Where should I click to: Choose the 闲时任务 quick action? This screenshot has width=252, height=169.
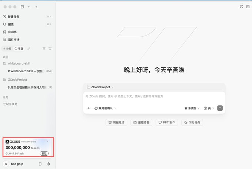(x=192, y=122)
